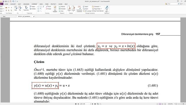Click the Import comments button
This screenshot has height=105, width=186.
[x=85, y=6]
